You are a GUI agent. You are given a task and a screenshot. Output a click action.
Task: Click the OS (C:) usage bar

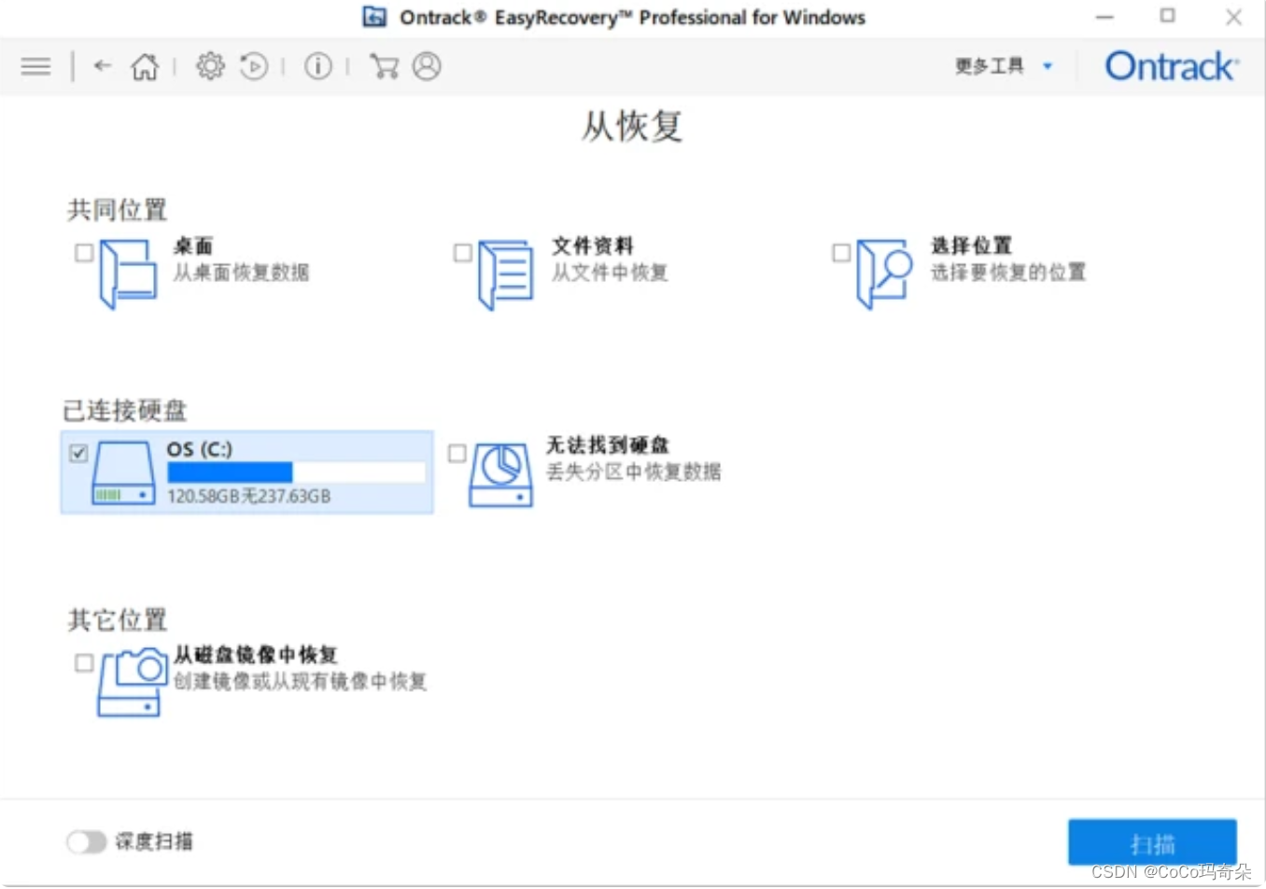click(296, 473)
